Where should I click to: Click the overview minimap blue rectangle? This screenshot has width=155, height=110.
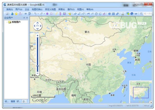[141, 93]
